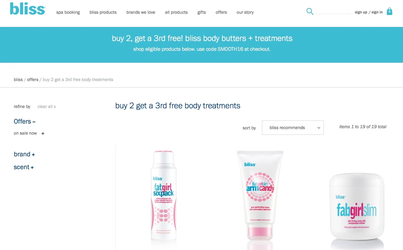The width and height of the screenshot is (403, 250).
Task: Click offers breadcrumb link
Action: (32, 80)
